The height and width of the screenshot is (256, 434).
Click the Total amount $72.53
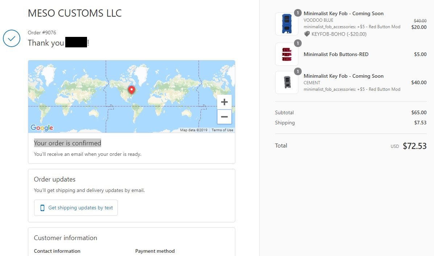(415, 146)
